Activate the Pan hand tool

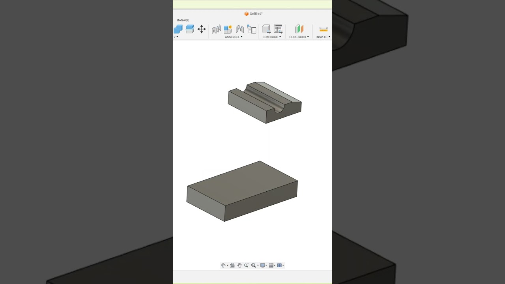point(239,265)
